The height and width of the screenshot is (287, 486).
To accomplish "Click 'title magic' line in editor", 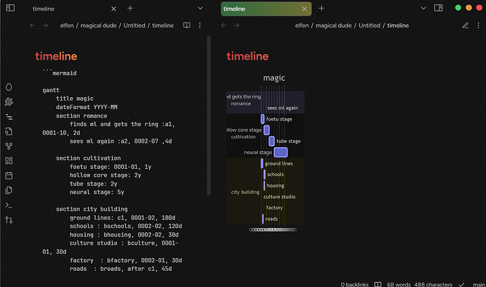I will pyautogui.click(x=75, y=98).
